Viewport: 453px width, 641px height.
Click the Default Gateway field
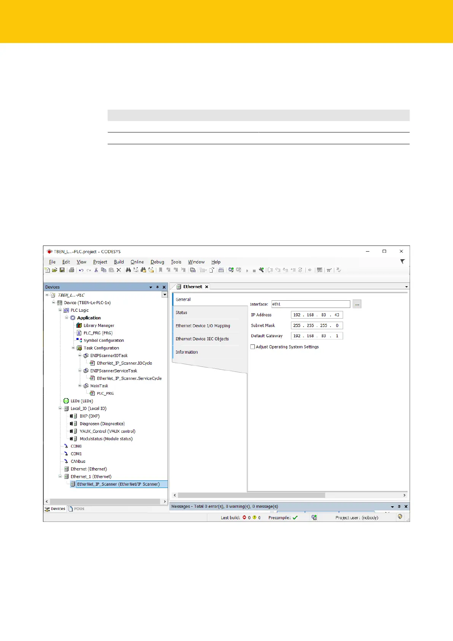click(x=317, y=336)
